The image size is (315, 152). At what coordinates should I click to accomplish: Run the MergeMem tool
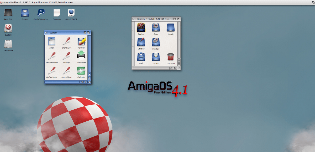tap(66, 71)
